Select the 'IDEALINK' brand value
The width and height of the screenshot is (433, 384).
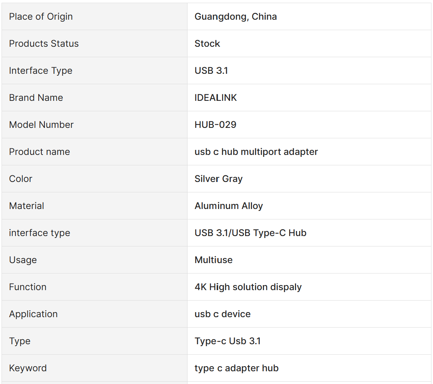(x=215, y=98)
